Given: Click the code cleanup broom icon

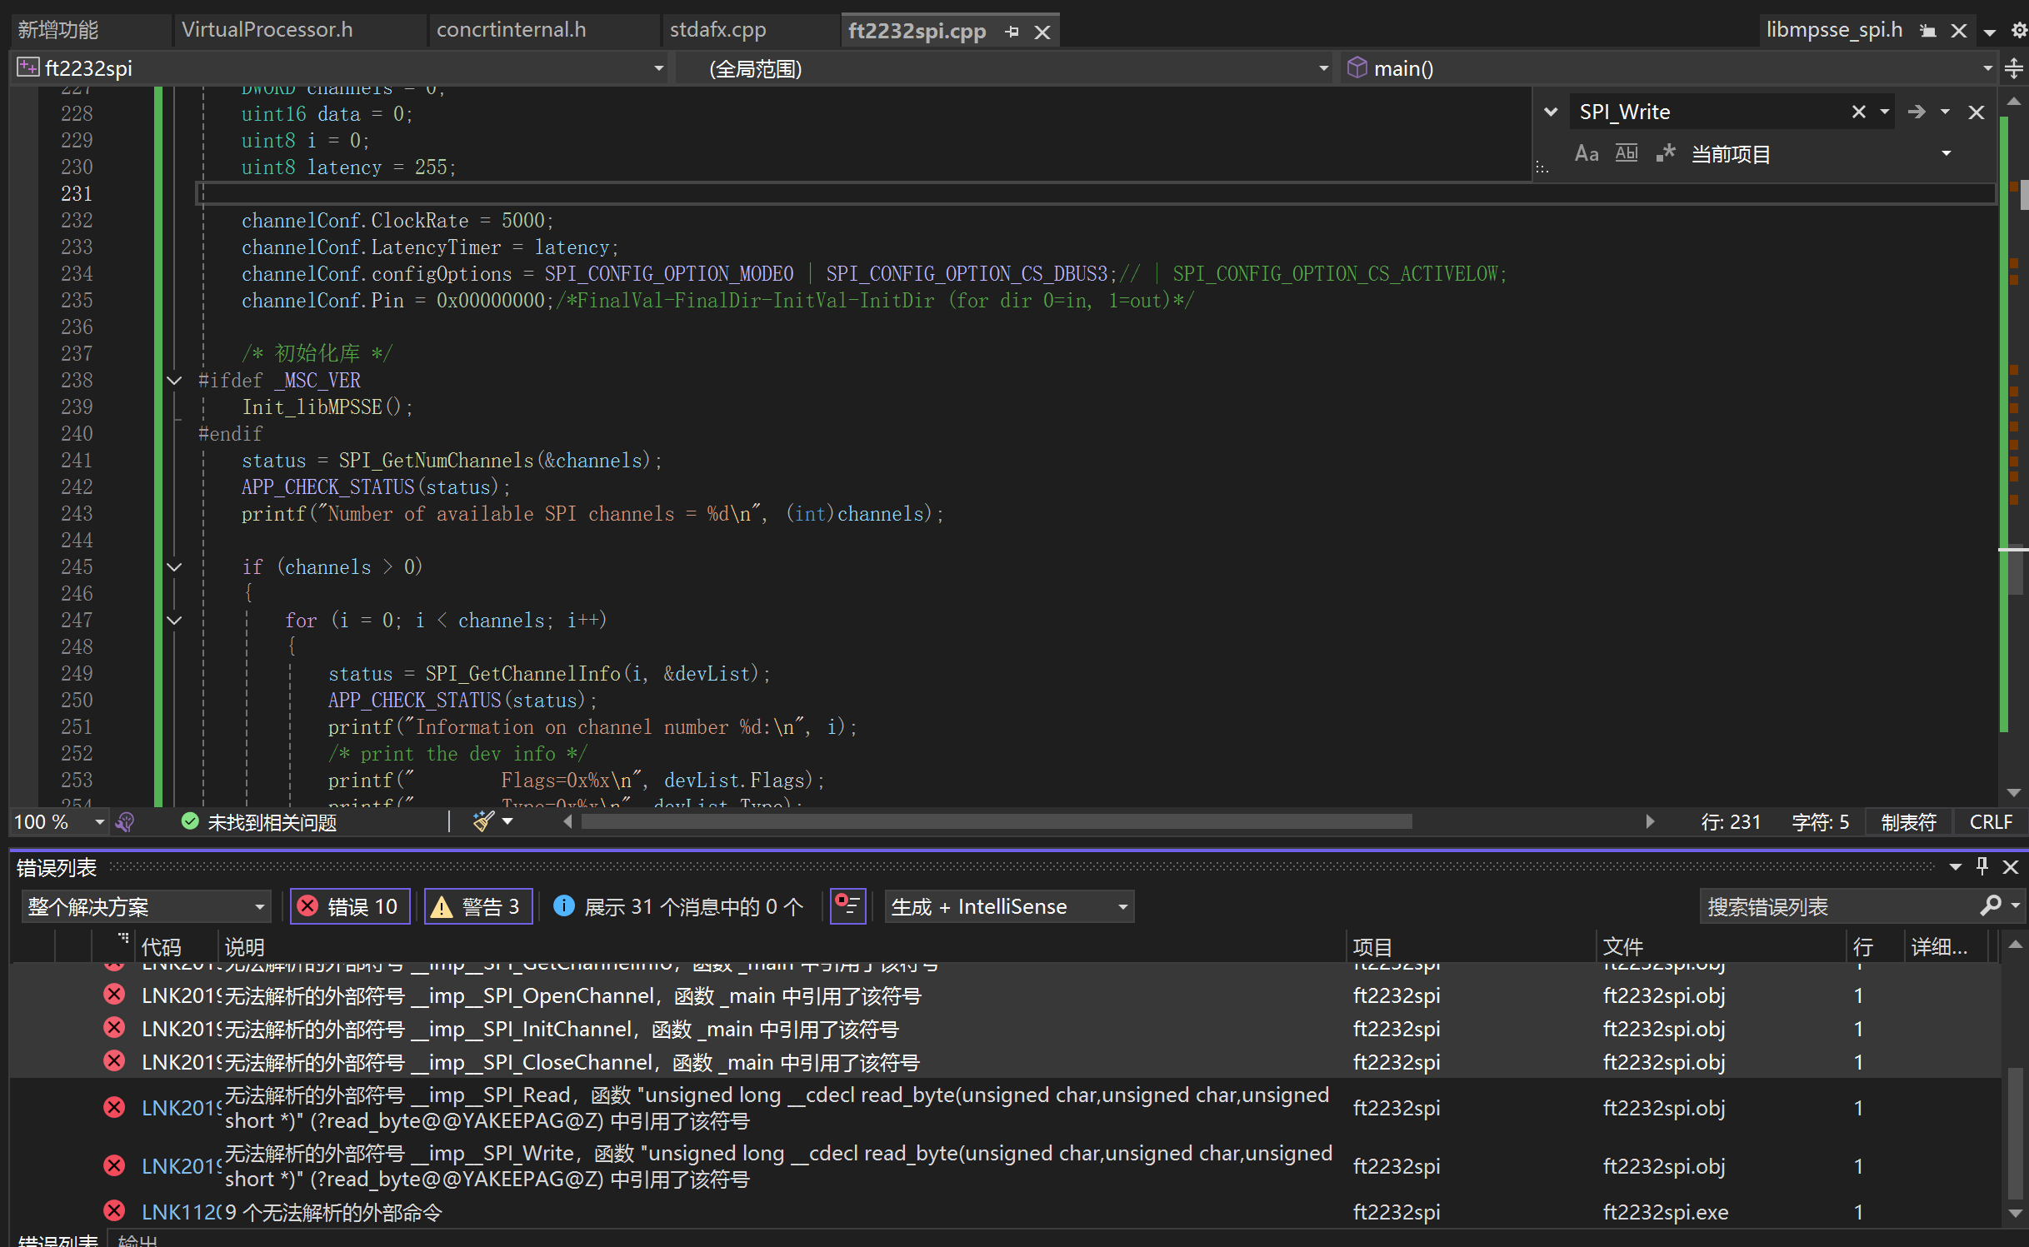Looking at the screenshot, I should click(483, 821).
